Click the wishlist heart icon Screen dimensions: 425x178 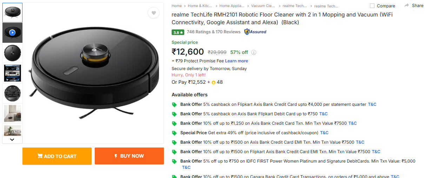pyautogui.click(x=153, y=13)
